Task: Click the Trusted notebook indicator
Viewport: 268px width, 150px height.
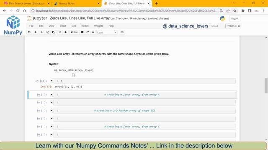Action: [x=214, y=26]
